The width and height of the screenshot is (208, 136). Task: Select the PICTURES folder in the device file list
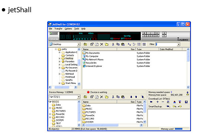tap(89, 112)
